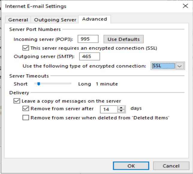This screenshot has width=193, height=174.
Task: Decrease days with the down spinner arrow
Action: tap(121, 111)
